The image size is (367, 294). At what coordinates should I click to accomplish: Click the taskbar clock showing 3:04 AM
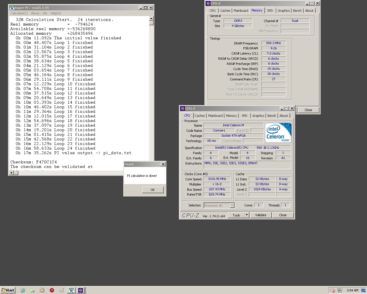[x=352, y=290]
